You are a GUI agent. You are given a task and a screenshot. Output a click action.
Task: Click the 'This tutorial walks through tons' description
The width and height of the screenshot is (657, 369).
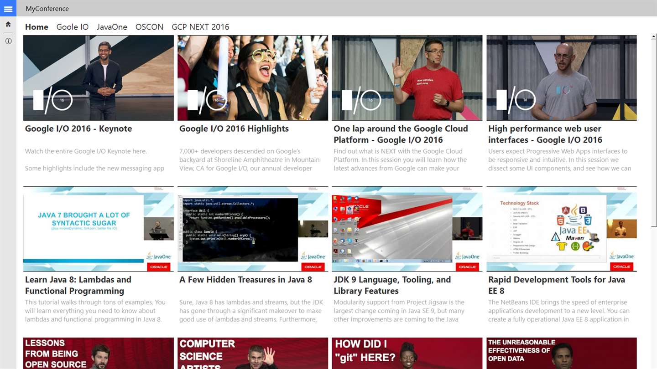(x=95, y=311)
